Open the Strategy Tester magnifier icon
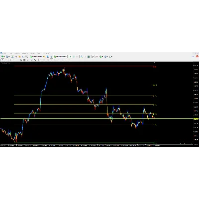The height and width of the screenshot is (199, 199). (x=26, y=57)
